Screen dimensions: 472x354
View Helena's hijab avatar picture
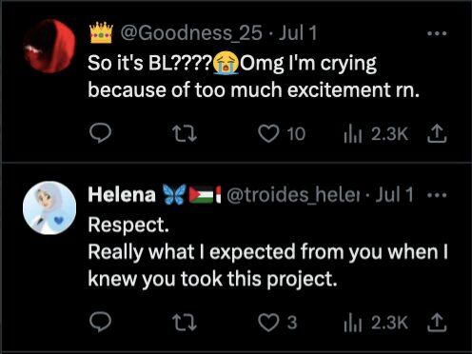(x=49, y=207)
